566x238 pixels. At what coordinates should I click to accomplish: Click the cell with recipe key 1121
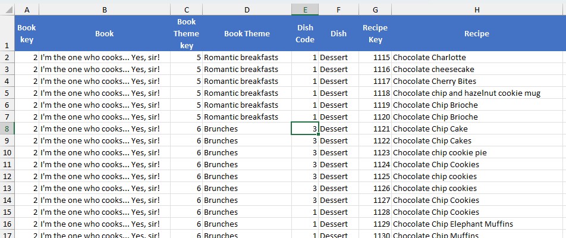pyautogui.click(x=375, y=129)
